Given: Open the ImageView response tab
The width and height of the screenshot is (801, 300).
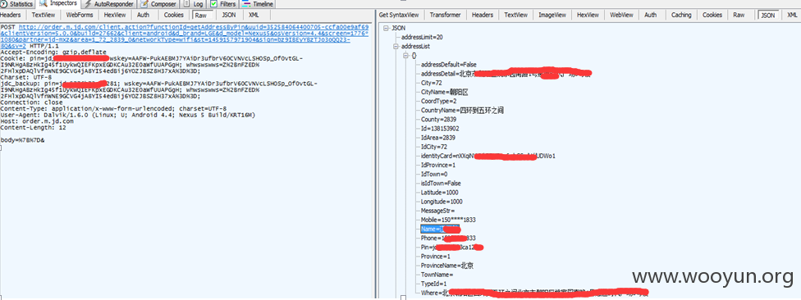Looking at the screenshot, I should pyautogui.click(x=553, y=15).
